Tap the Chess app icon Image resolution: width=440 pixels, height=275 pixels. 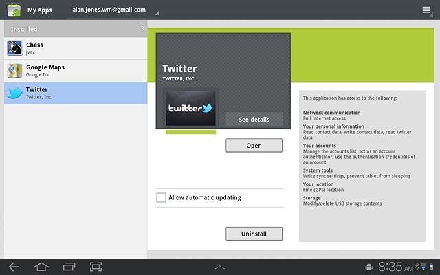(x=15, y=48)
